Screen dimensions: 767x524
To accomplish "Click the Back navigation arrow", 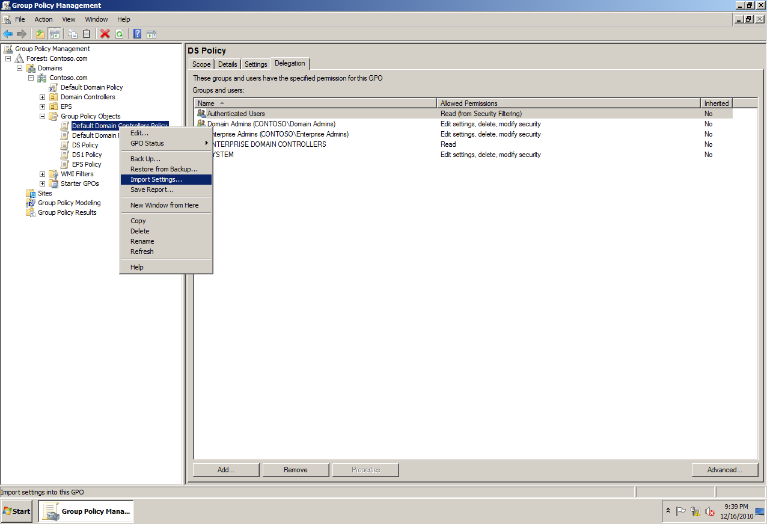I will pyautogui.click(x=8, y=34).
